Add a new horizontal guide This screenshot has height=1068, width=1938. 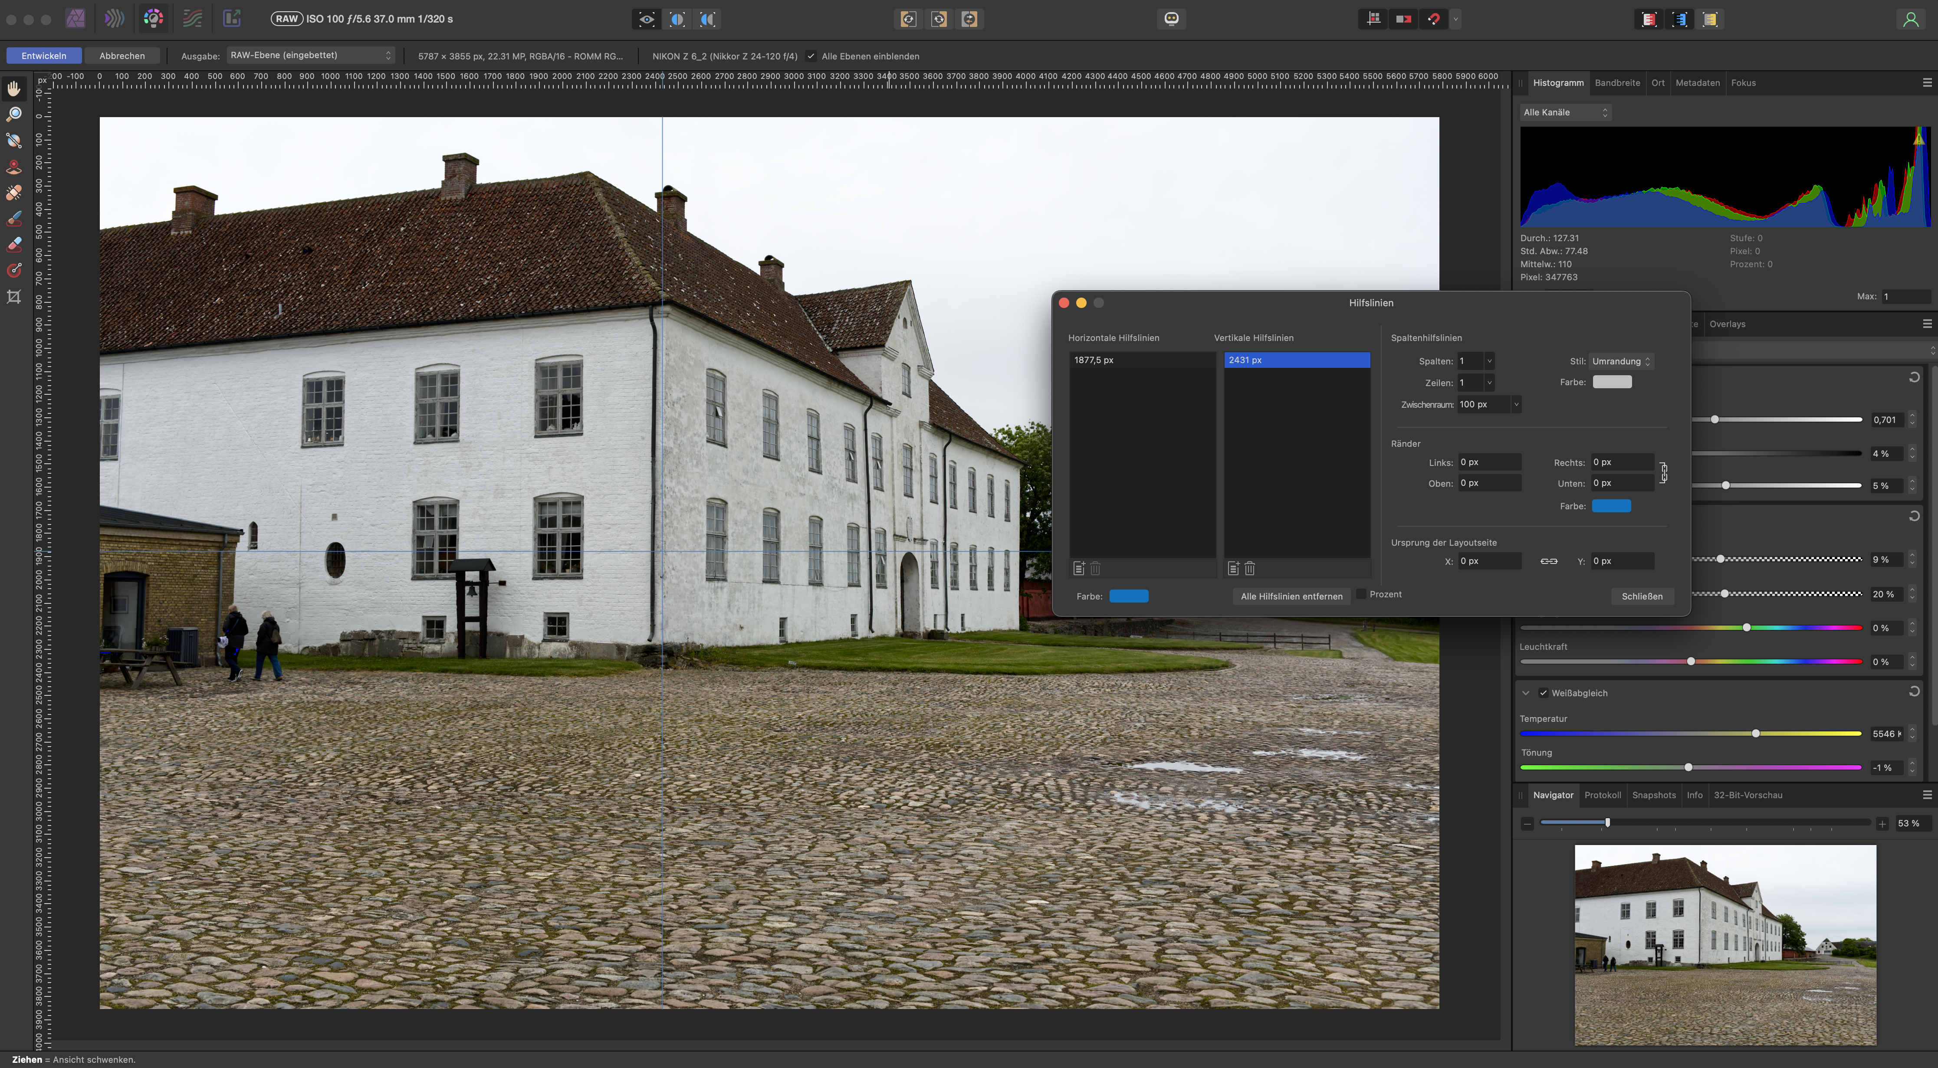click(1079, 569)
